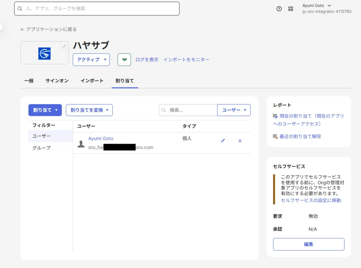Open the 割り当て assign dropdown button
The image size is (361, 268).
click(45, 110)
